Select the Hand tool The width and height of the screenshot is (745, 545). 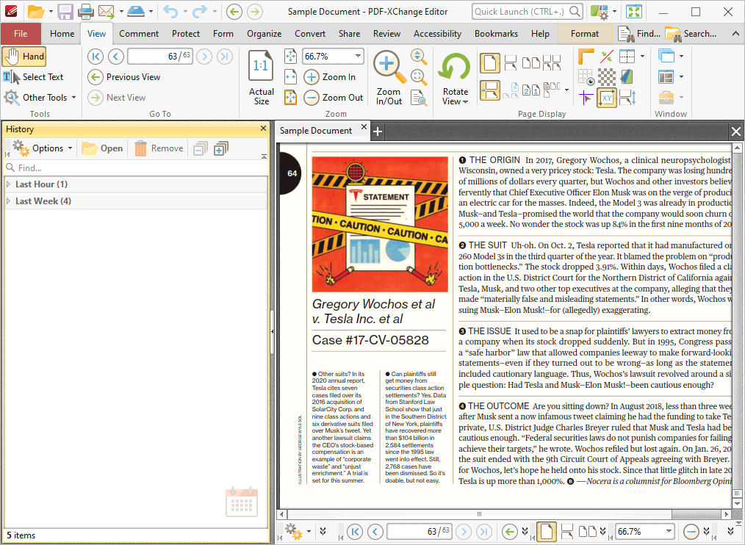point(24,57)
